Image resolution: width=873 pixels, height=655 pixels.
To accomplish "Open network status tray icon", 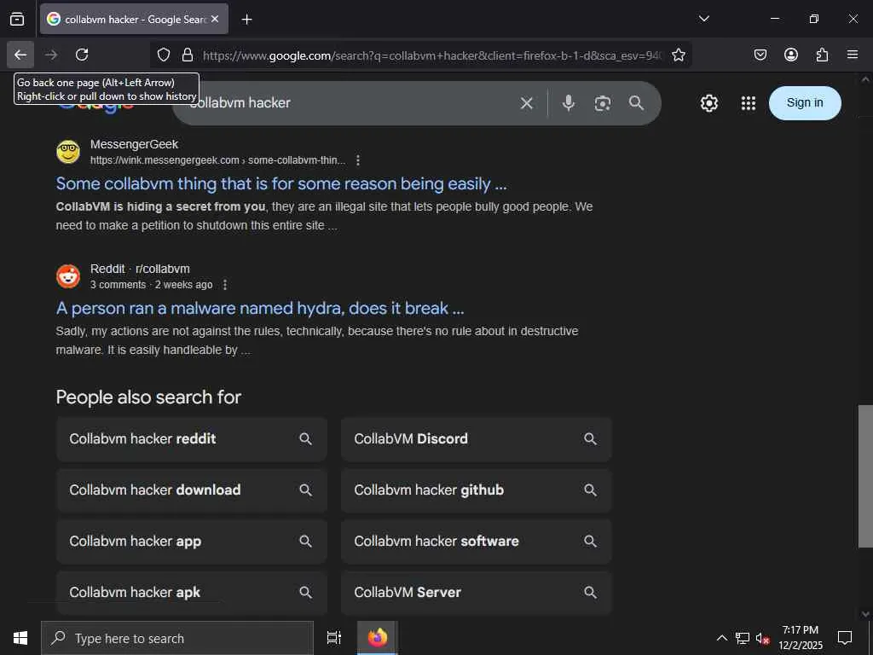I will (x=743, y=638).
